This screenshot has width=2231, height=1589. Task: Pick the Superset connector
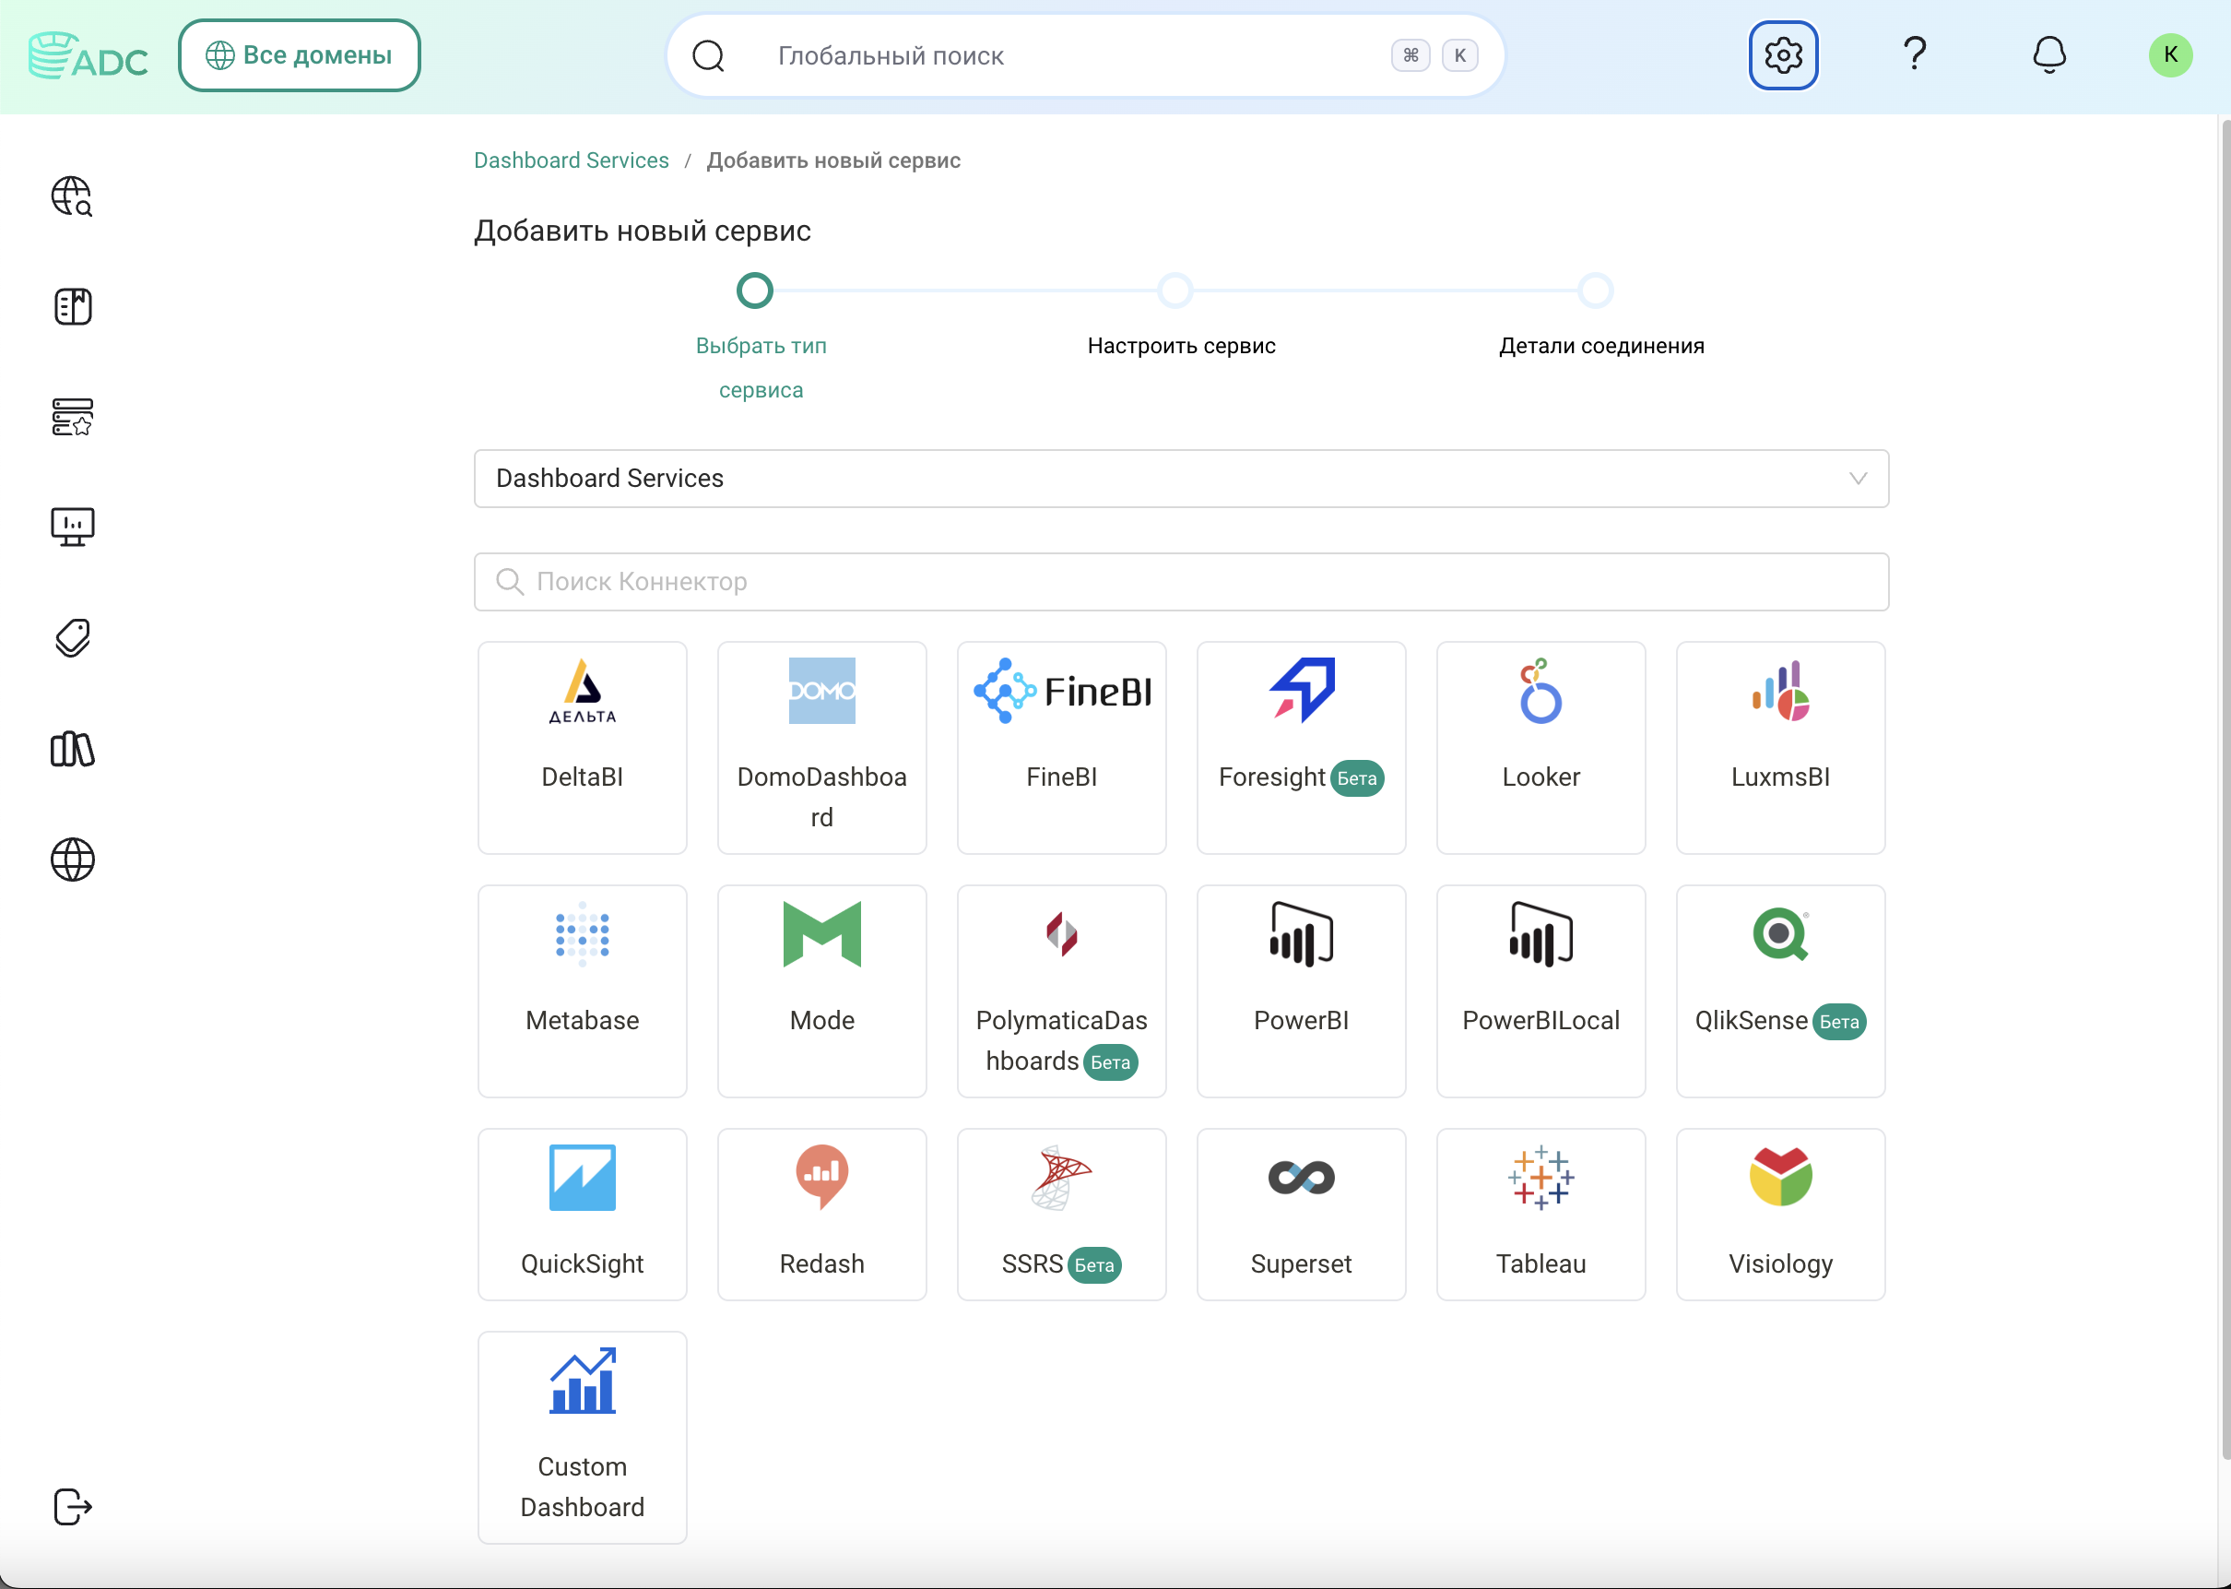pos(1301,1215)
